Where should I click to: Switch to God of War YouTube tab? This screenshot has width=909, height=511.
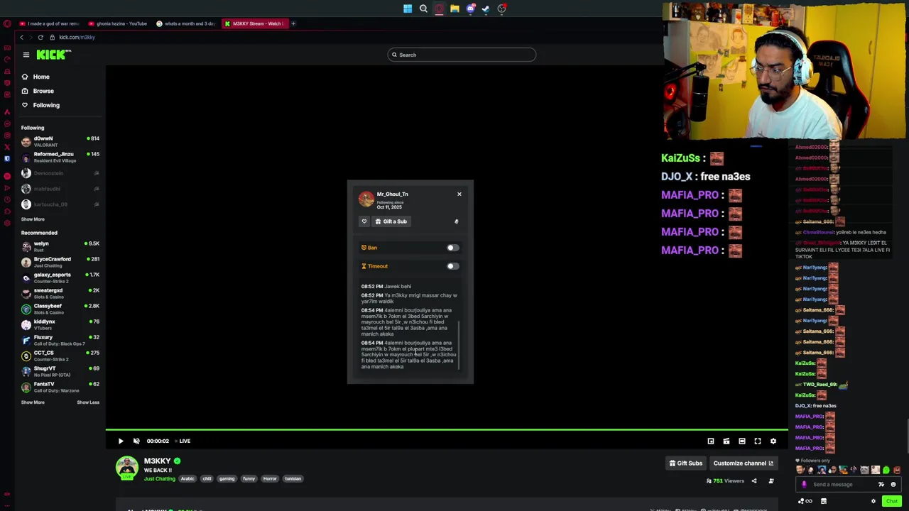(50, 23)
